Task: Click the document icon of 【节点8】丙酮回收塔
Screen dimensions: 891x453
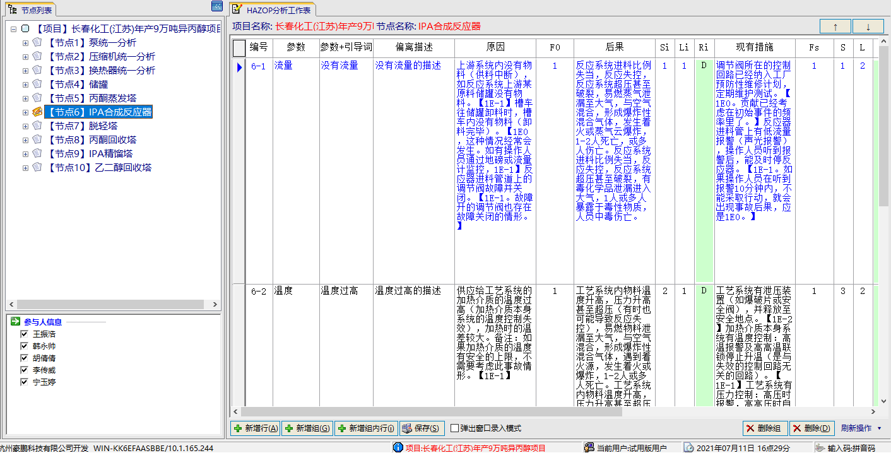Action: pyautogui.click(x=37, y=140)
